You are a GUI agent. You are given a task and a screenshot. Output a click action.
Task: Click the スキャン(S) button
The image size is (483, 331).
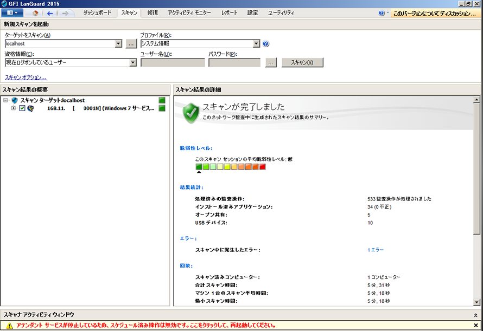(302, 62)
